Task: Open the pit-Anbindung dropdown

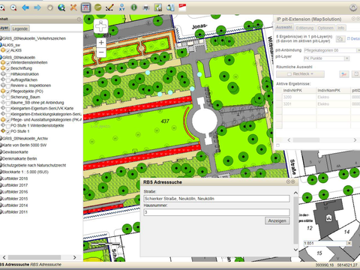Action: tap(358, 50)
